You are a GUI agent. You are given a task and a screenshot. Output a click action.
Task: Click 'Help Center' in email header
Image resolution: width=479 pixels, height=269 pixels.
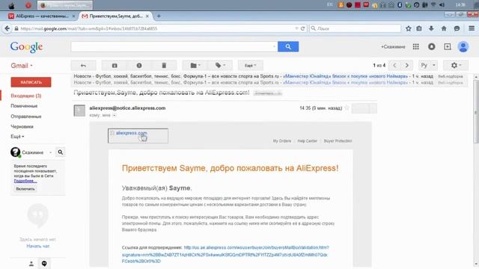click(x=308, y=141)
